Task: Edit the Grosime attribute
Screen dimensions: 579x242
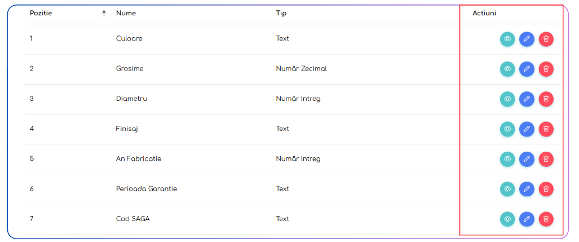Action: (x=527, y=69)
